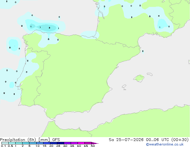Viewport: 190px width, 147px height.
Task: Click the '30' legend tick label
Action: [x=65, y=146]
